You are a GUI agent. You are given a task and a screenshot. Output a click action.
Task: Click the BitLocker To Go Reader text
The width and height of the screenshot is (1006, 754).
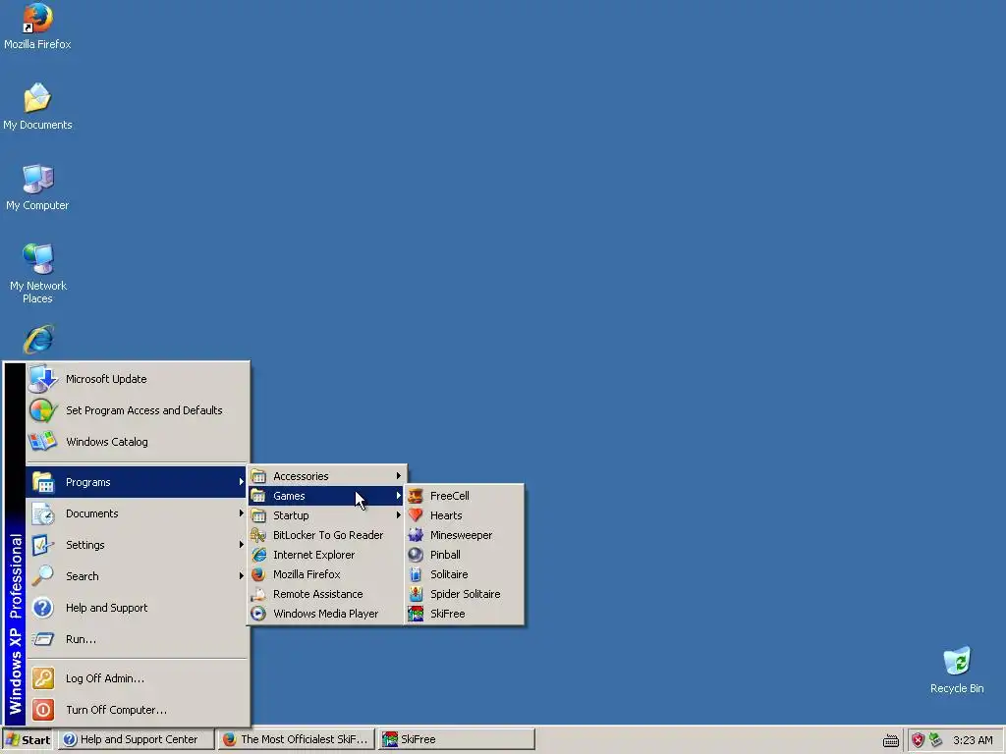(328, 535)
